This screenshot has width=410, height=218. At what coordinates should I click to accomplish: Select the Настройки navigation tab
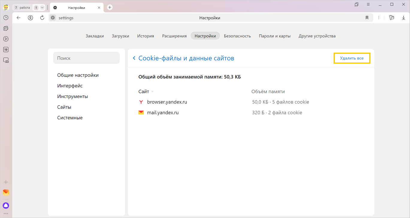[x=205, y=36]
